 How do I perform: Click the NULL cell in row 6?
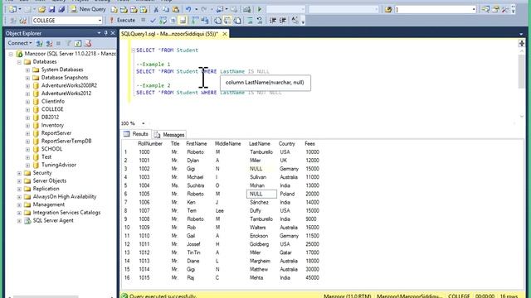[x=261, y=195]
